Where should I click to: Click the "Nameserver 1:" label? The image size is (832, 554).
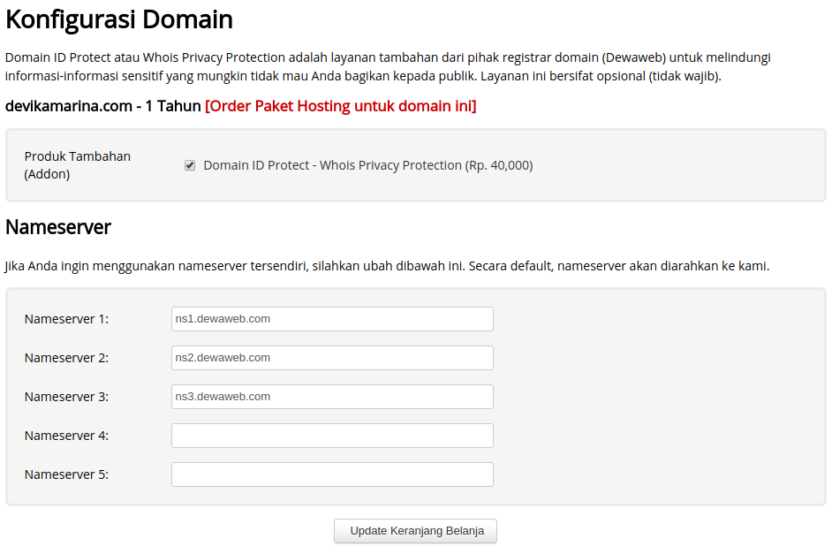[x=66, y=319]
